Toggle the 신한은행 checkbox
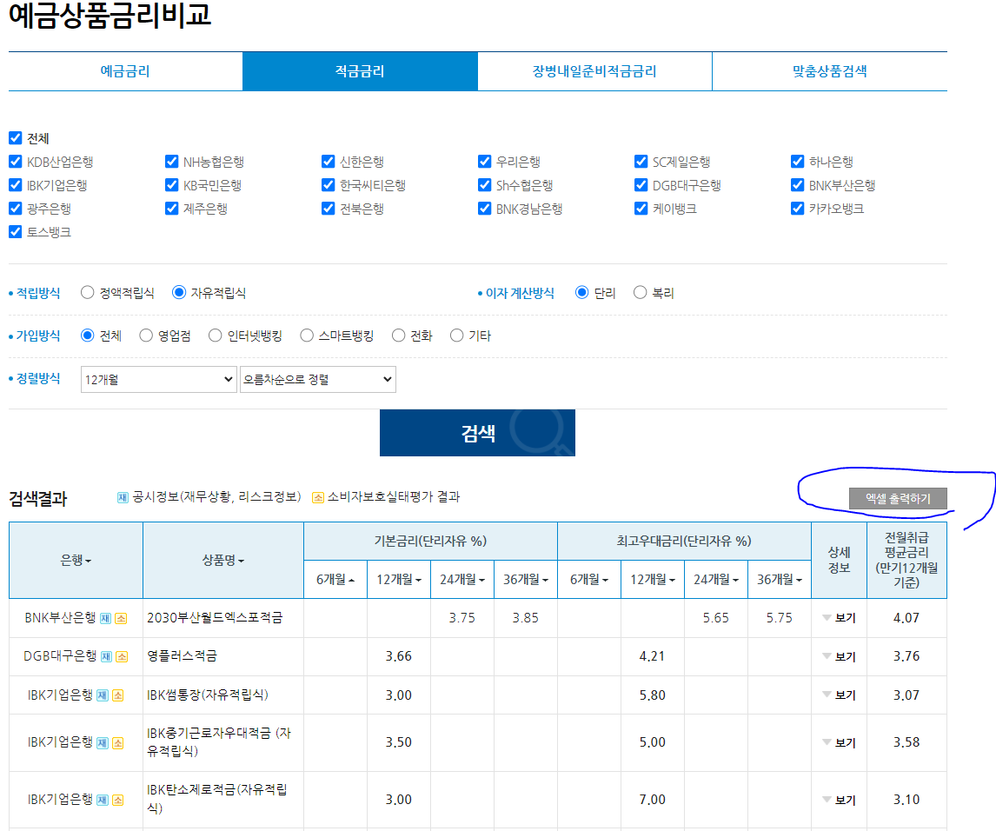The image size is (996, 831). [x=328, y=162]
